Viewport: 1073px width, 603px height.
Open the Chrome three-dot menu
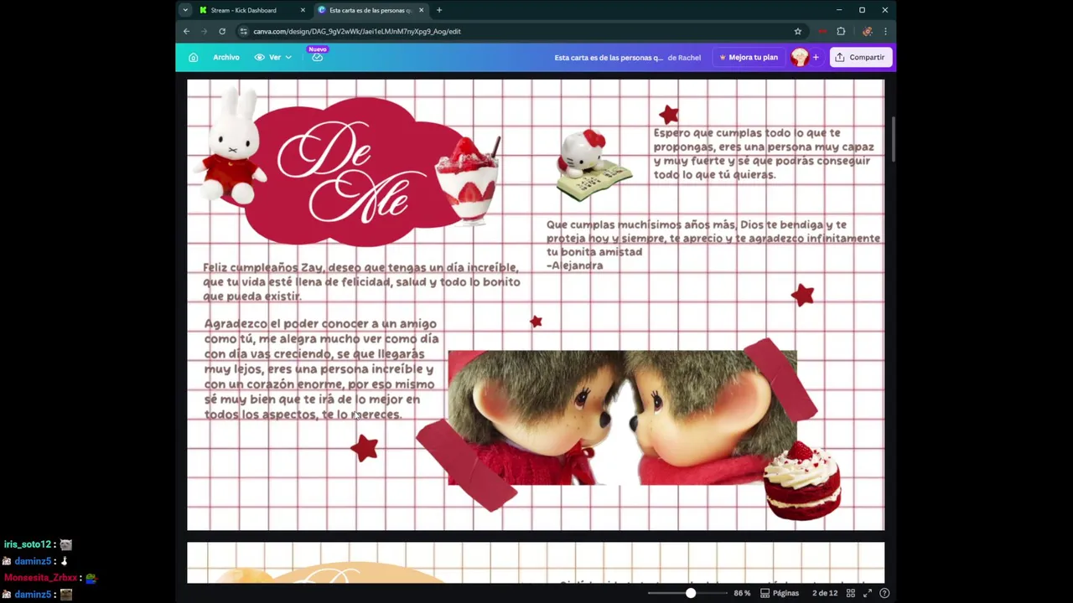(885, 31)
